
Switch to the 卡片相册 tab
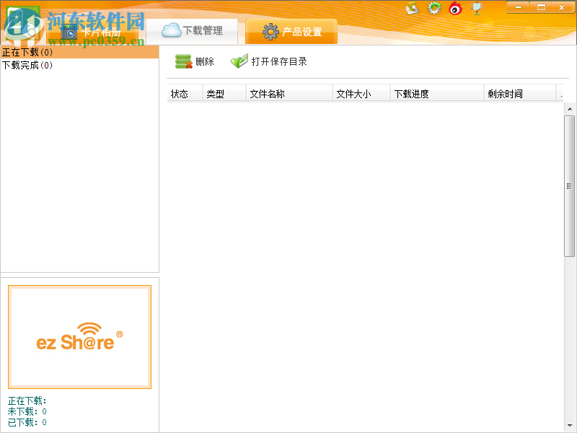coord(101,32)
